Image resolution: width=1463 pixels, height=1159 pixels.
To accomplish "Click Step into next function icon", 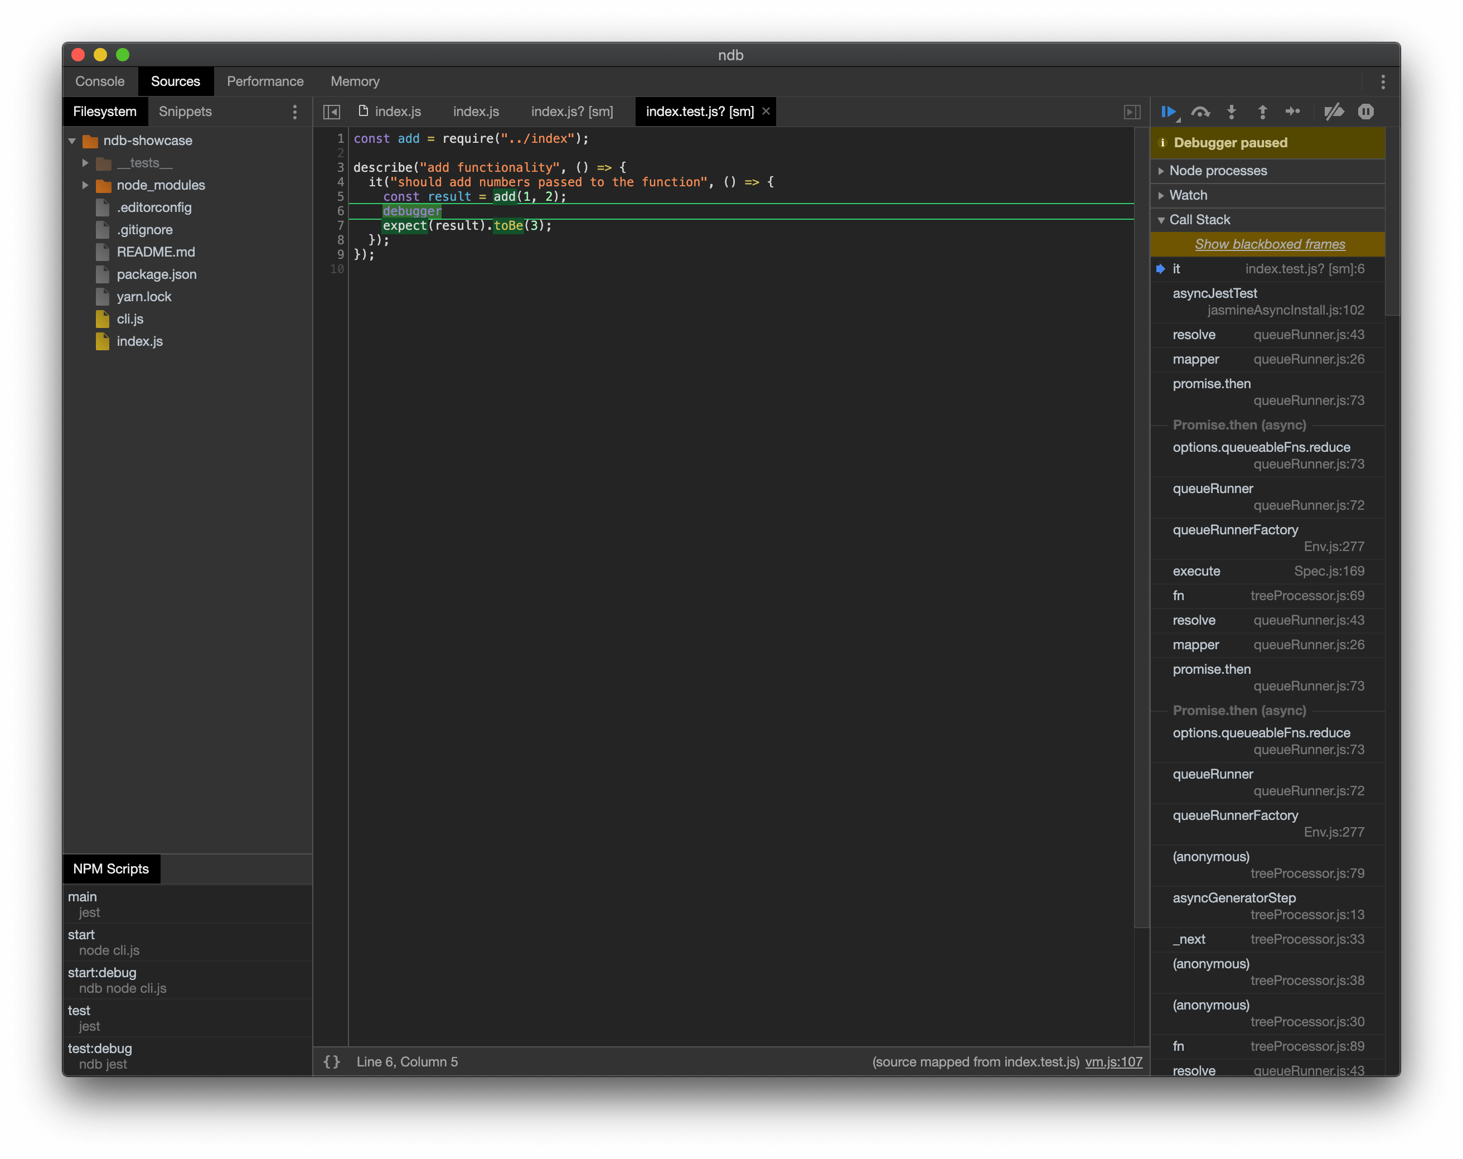I will pos(1231,112).
